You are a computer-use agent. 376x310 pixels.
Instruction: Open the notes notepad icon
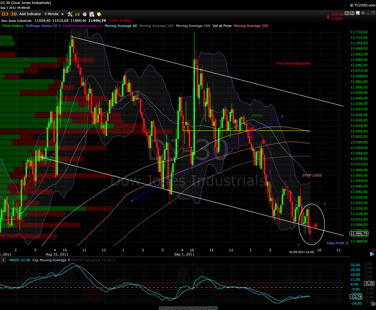click(x=99, y=14)
